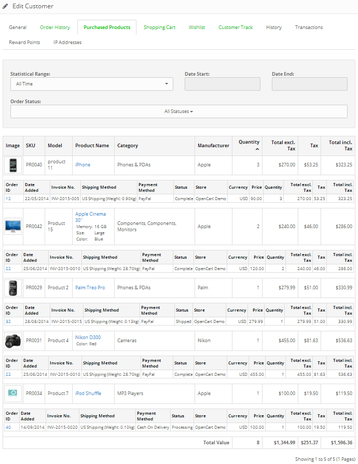Viewport: 358px width, 464px height.
Task: Open order ID 32 link
Action: point(8,321)
